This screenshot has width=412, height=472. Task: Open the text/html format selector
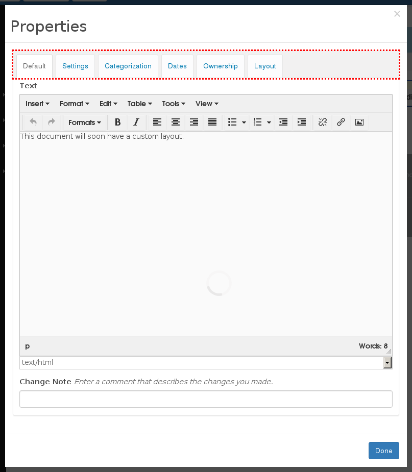pyautogui.click(x=206, y=362)
